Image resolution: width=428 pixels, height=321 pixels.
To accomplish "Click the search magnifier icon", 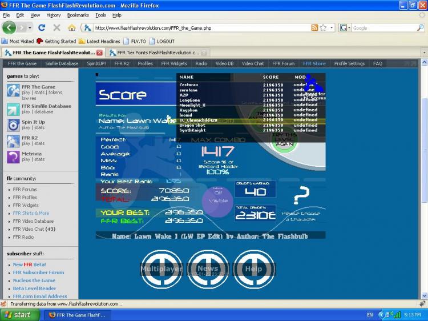I will [421, 27].
